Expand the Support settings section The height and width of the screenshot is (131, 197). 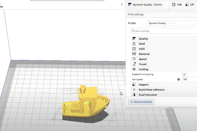[144, 84]
